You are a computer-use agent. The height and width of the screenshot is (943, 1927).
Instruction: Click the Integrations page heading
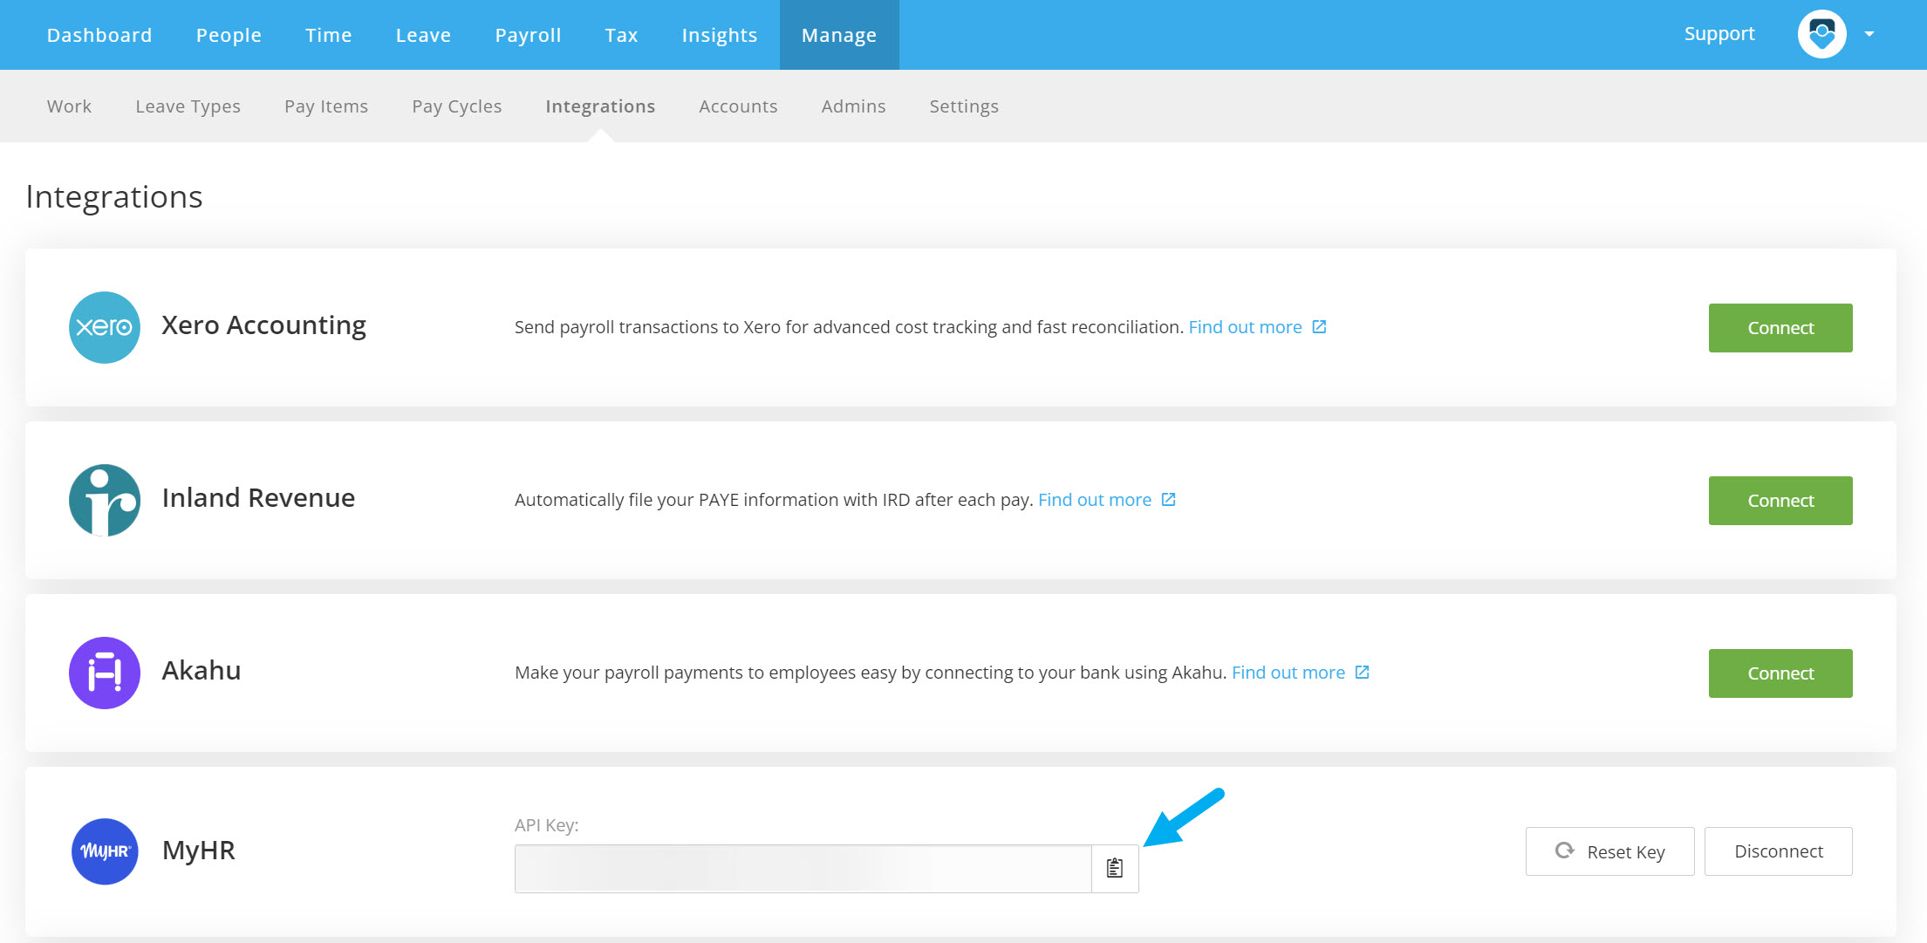point(114,197)
